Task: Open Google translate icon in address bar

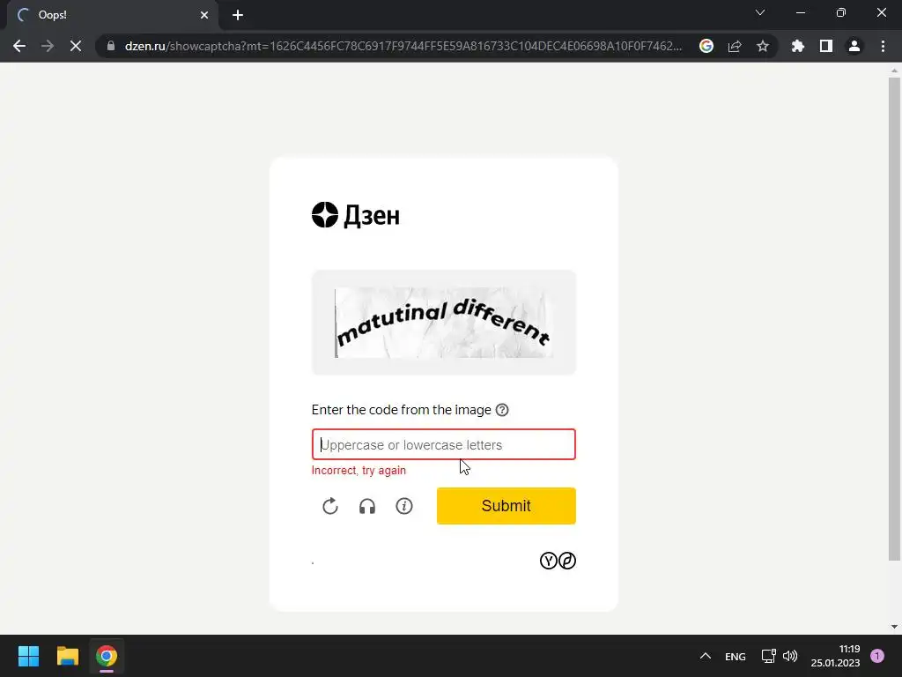Action: [x=706, y=46]
